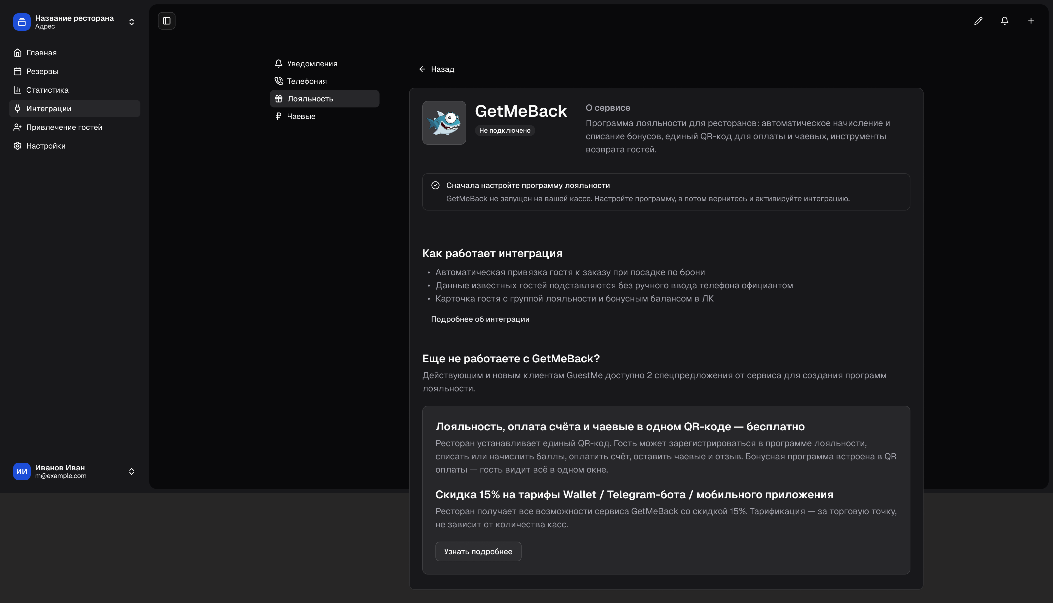Click the calendar icon beside Резервы
Viewport: 1053px width, 603px height.
(17, 71)
